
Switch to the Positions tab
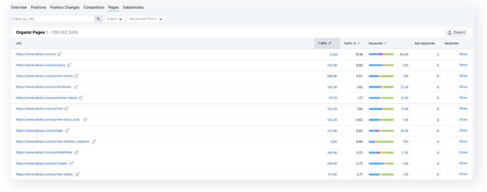pos(38,7)
